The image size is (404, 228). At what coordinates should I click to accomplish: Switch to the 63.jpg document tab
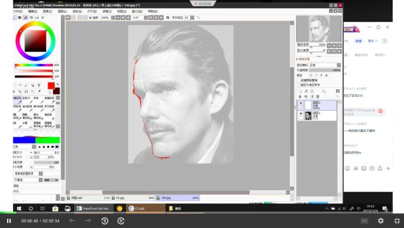tap(133, 198)
